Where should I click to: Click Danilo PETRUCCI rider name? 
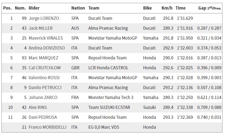point(45,87)
